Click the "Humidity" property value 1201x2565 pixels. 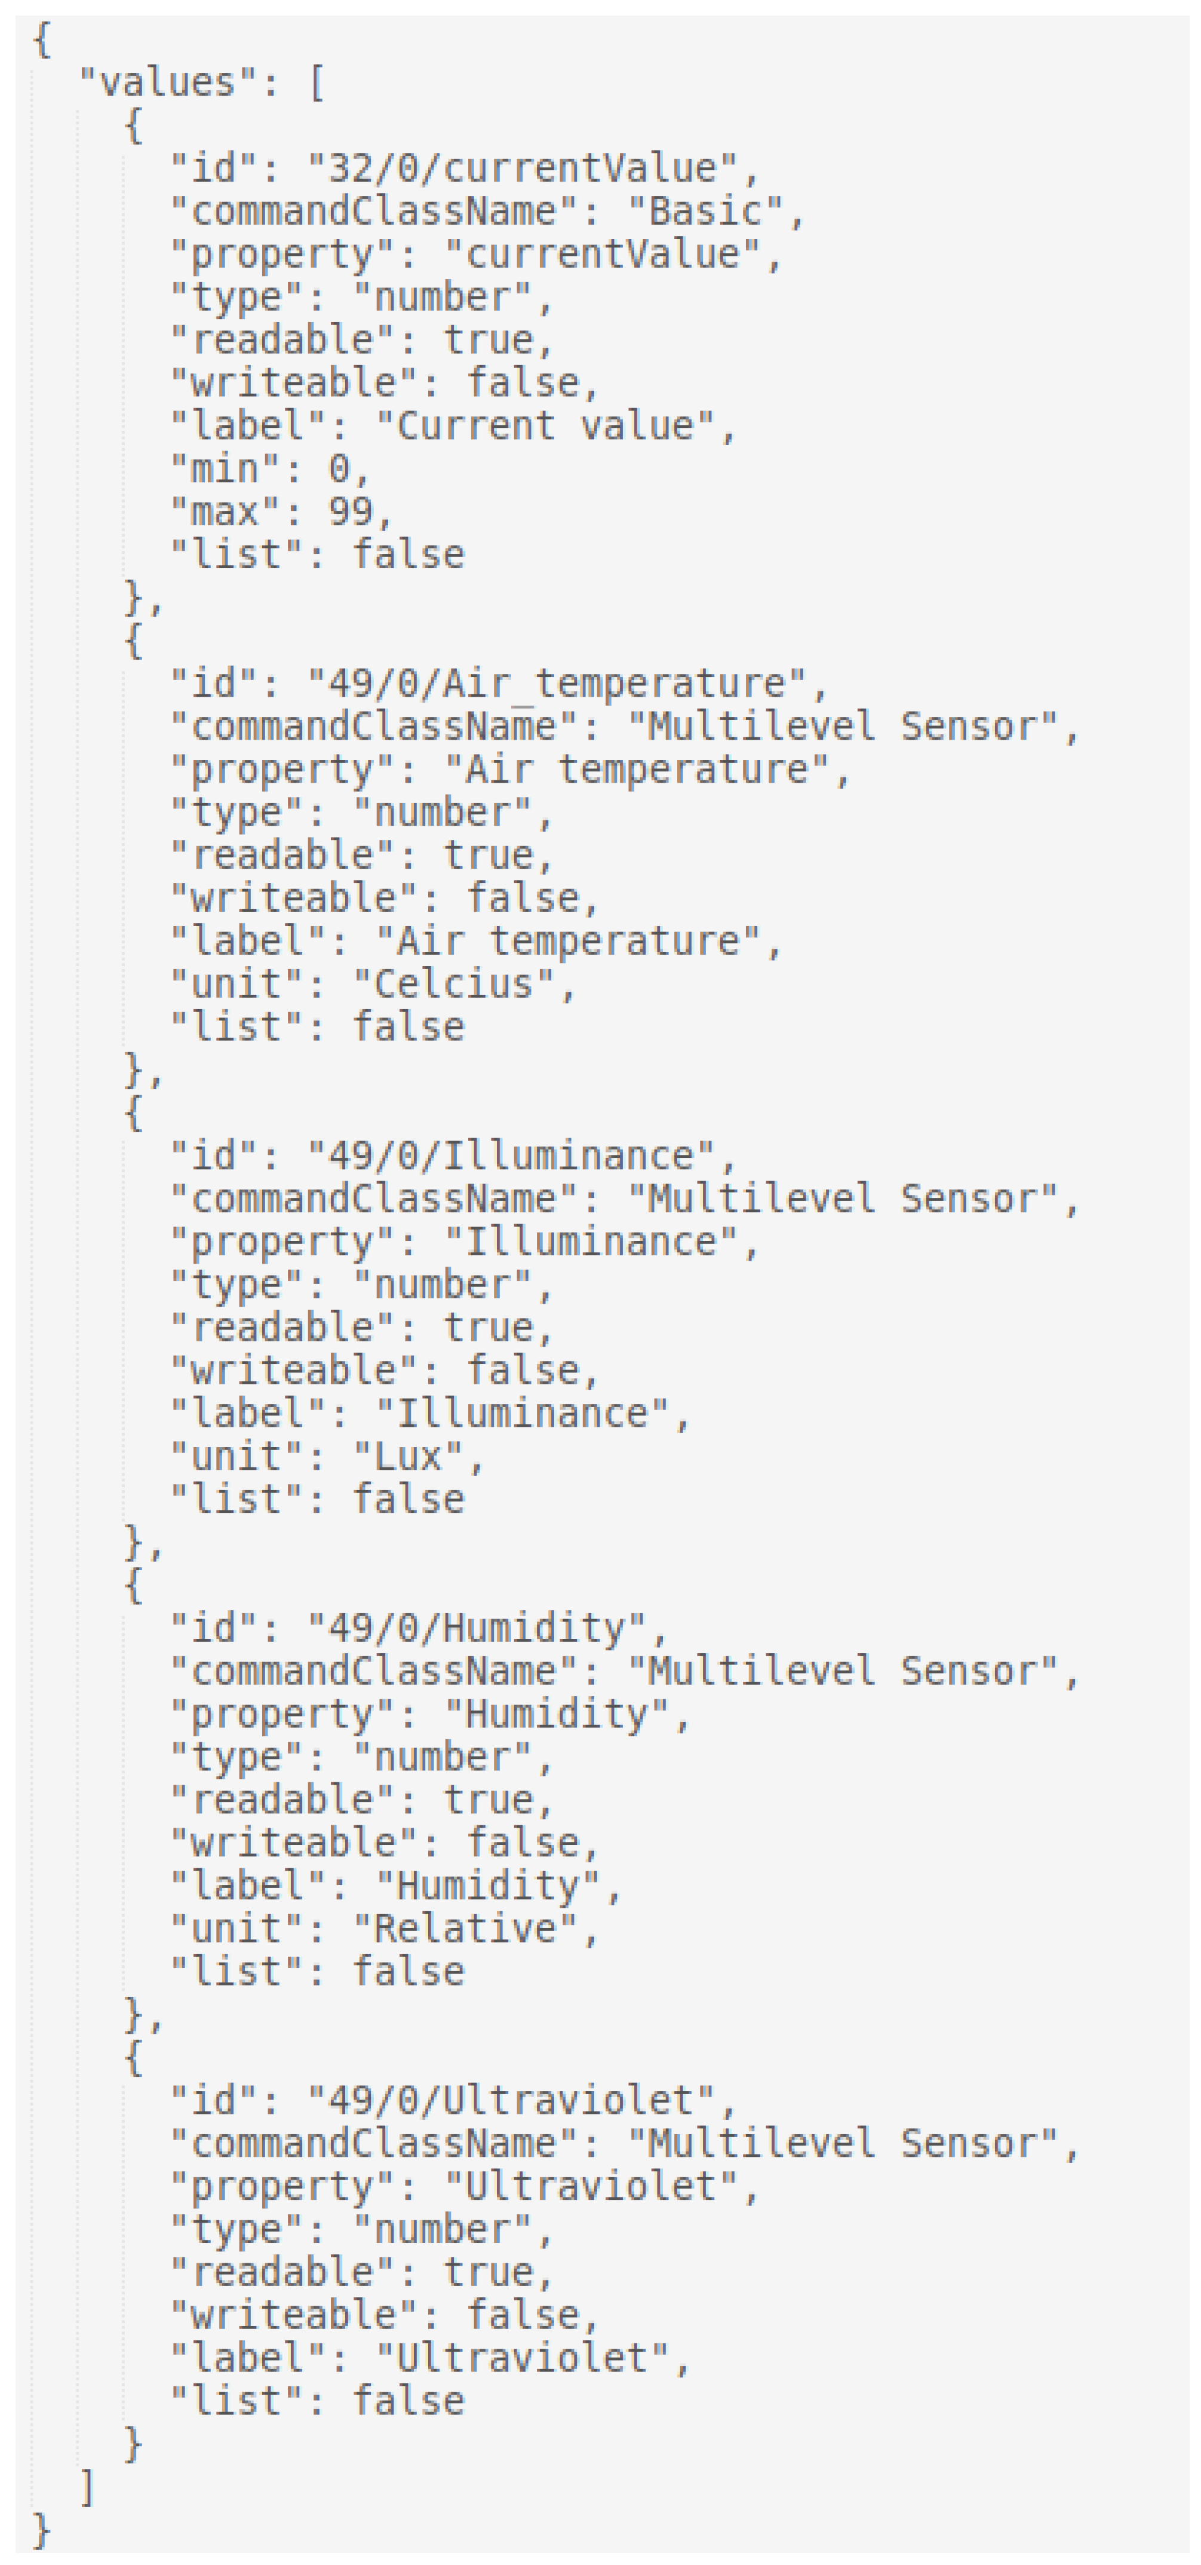click(x=556, y=1715)
